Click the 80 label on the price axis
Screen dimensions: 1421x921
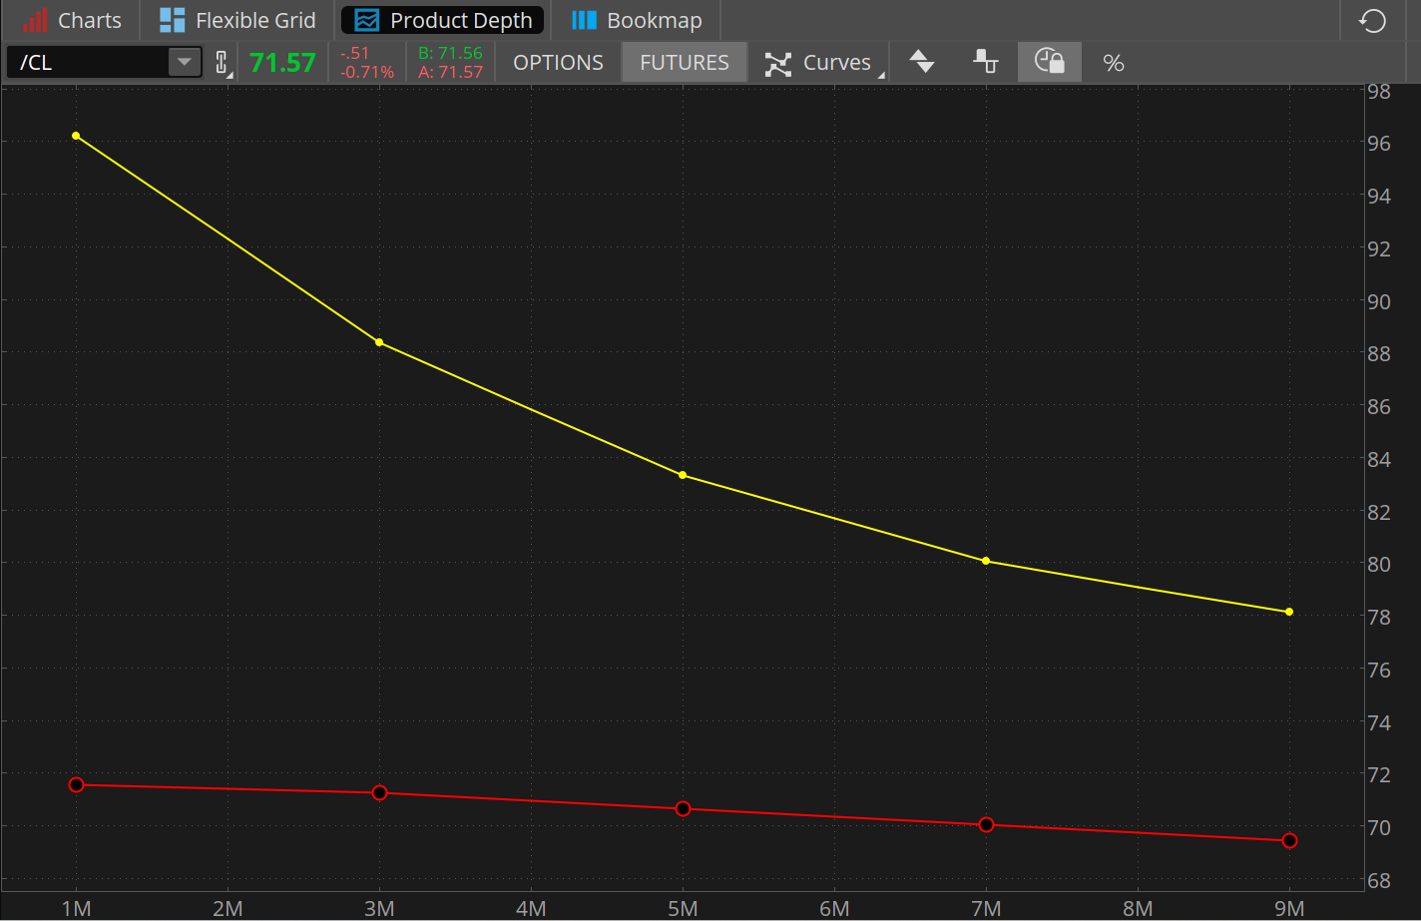tap(1379, 565)
